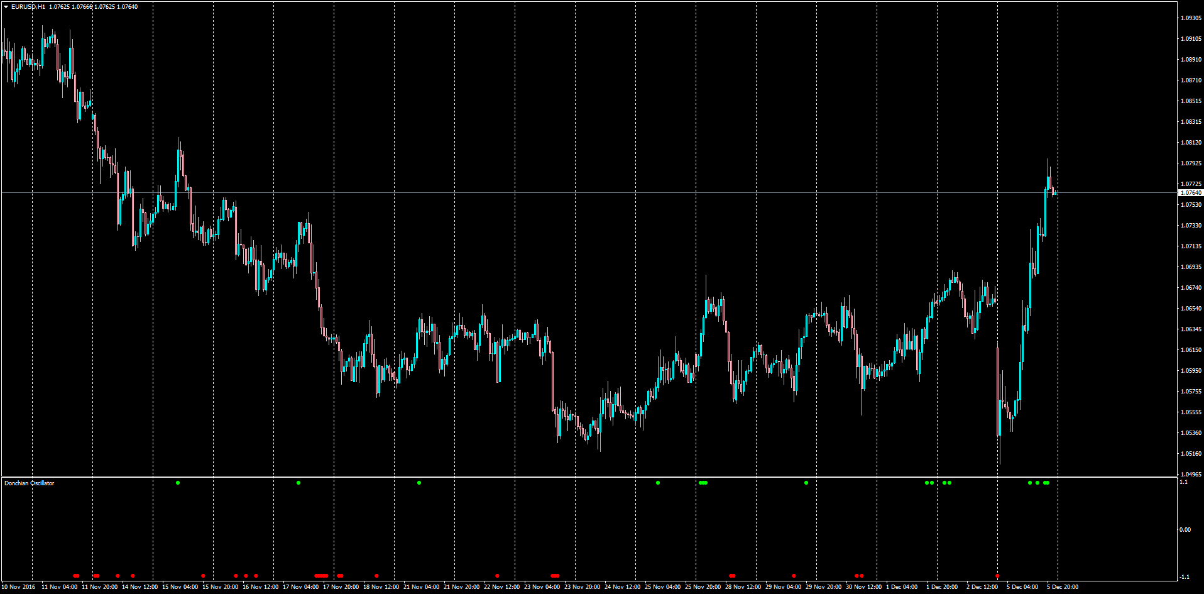This screenshot has height=594, width=1204.
Task: Click the 5 Dec 20:00 time label
Action: click(1063, 587)
